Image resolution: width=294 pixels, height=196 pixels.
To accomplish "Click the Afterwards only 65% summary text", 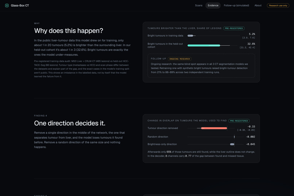I will click(201, 154).
